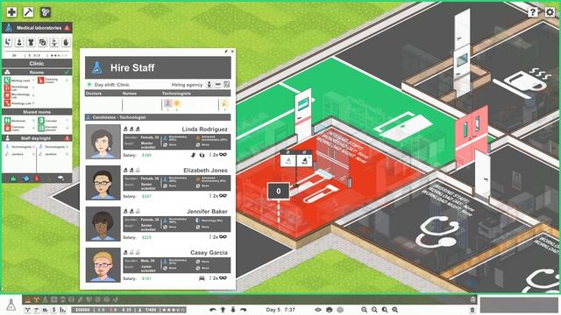The height and width of the screenshot is (315, 561).
Task: Select the Common room entry
Action: point(18,128)
